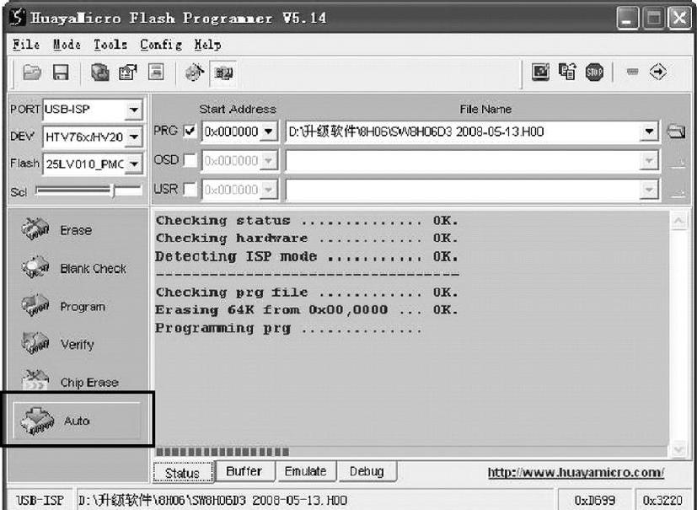Image resolution: width=697 pixels, height=510 pixels.
Task: Expand the USR file name dropdown arrow
Action: 649,191
